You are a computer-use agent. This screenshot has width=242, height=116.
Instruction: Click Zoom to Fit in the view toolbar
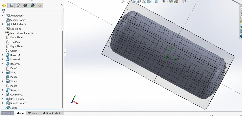tap(123, 2)
